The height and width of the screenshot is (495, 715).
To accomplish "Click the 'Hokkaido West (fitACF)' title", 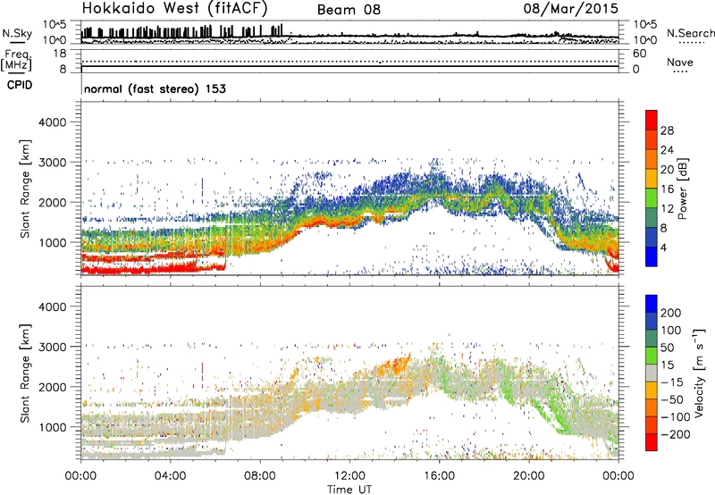I will click(174, 8).
